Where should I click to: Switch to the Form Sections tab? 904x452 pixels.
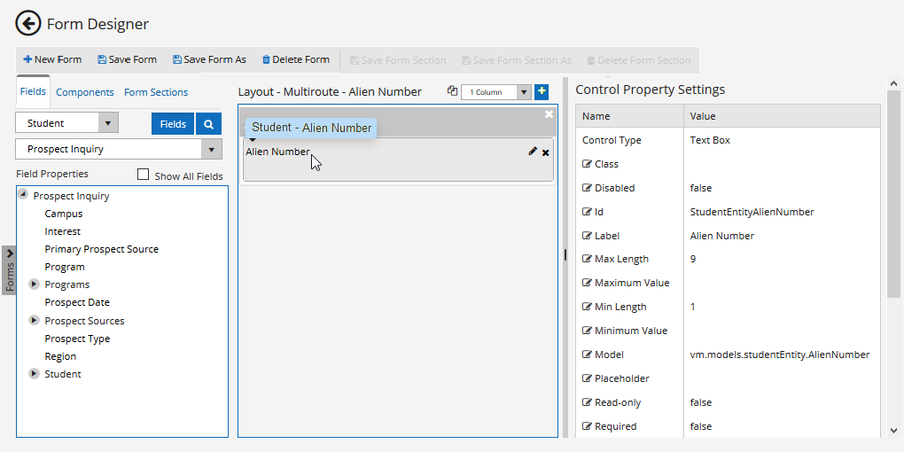156,92
